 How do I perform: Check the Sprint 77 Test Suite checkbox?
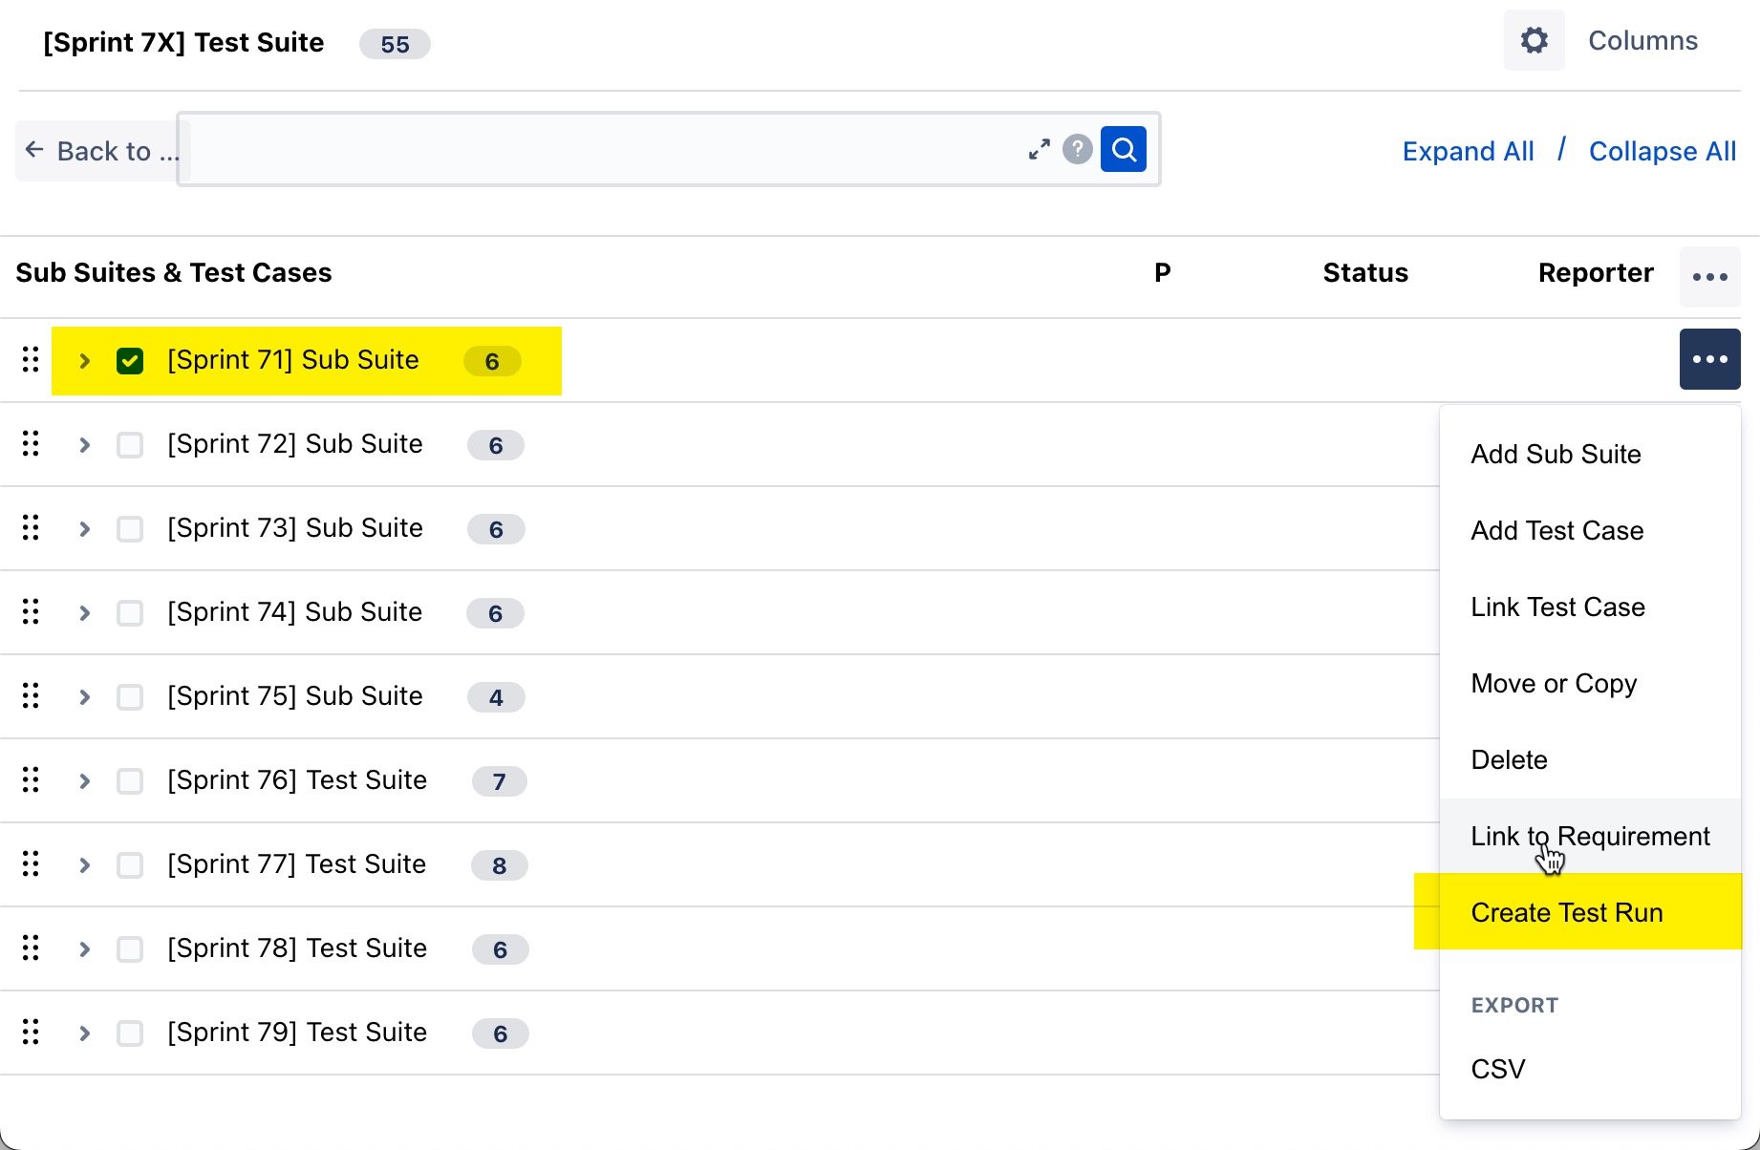tap(130, 865)
